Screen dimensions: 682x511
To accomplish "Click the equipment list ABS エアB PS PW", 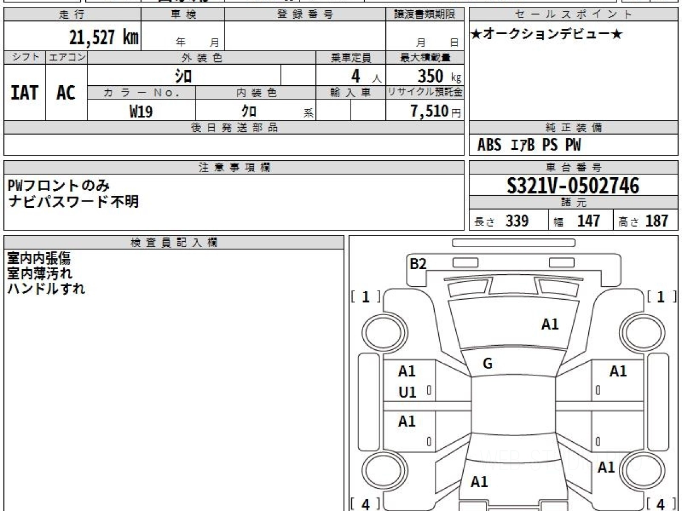I will coord(529,145).
